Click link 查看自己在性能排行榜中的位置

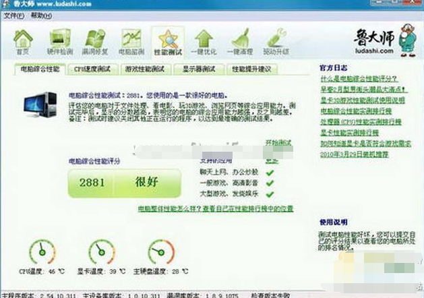click(247, 209)
